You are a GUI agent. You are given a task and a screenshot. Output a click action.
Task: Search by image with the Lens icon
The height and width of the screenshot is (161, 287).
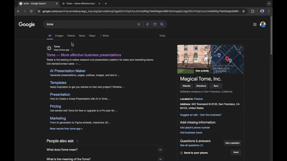click(155, 24)
